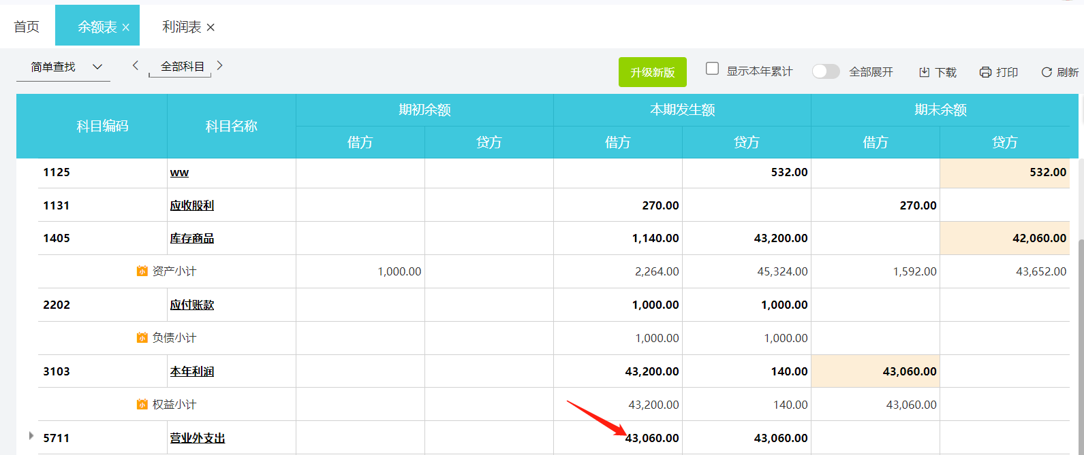Go to previous subject with left chevron
The width and height of the screenshot is (1084, 455).
coord(136,65)
